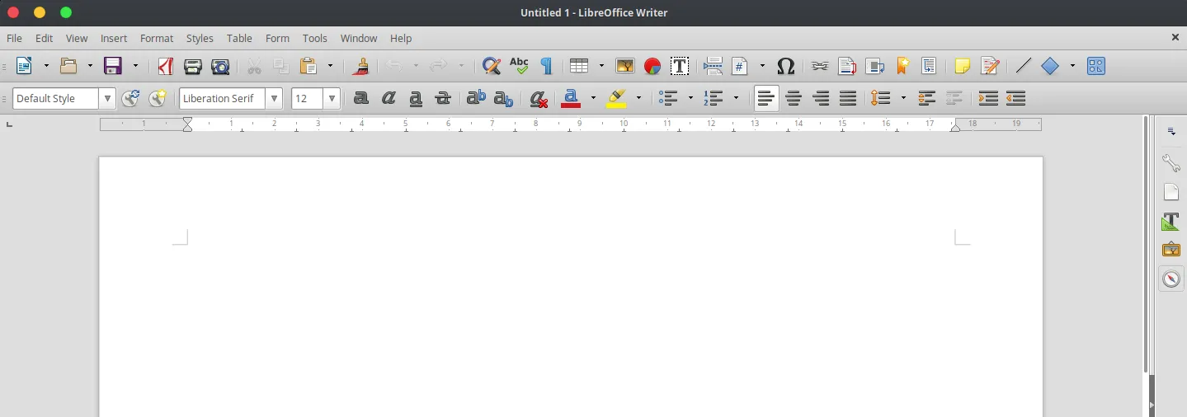Screen dimensions: 1187x417
Task: Click the Paste clipboard icon
Action: point(309,66)
